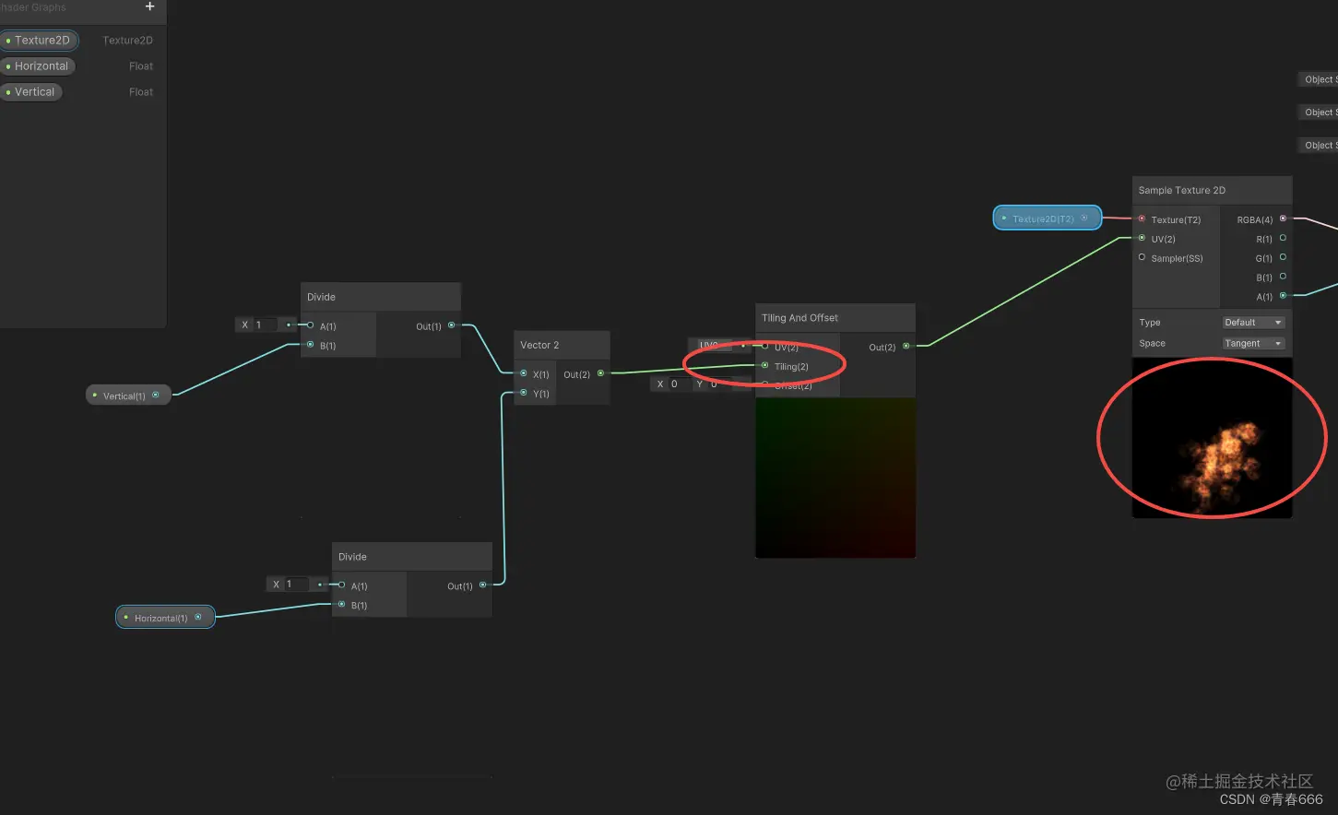Toggle the exposed dot on the Texture2D property
Viewport: 1338px width, 815px height.
9,40
